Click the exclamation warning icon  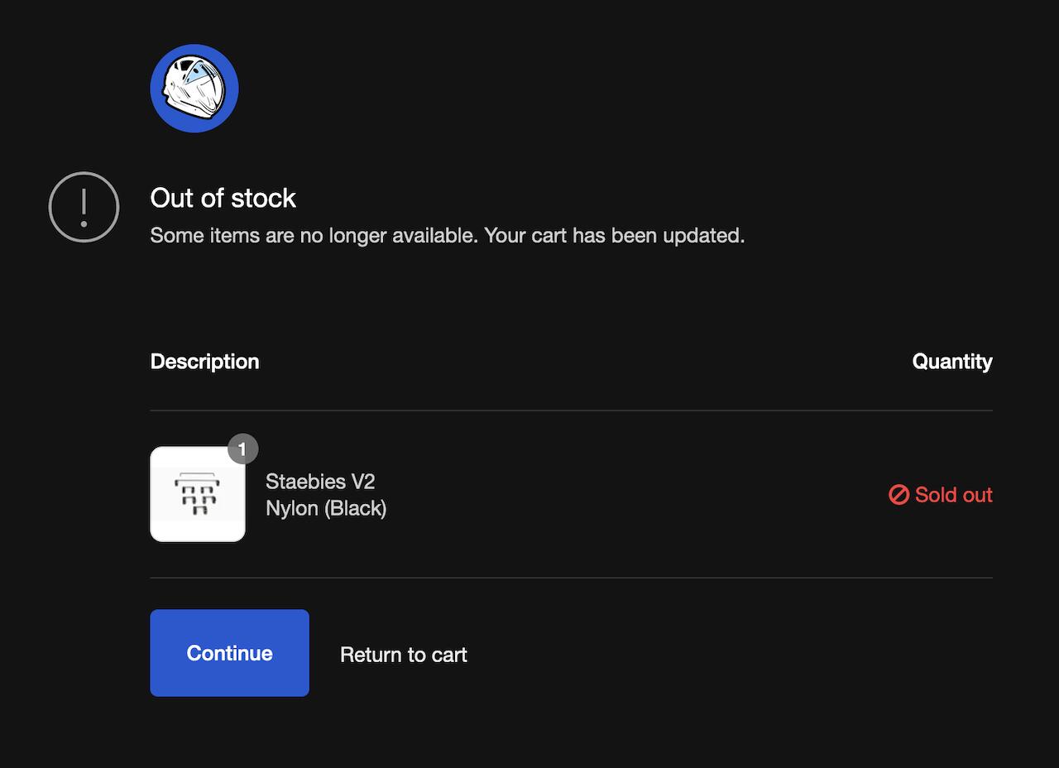(x=84, y=207)
